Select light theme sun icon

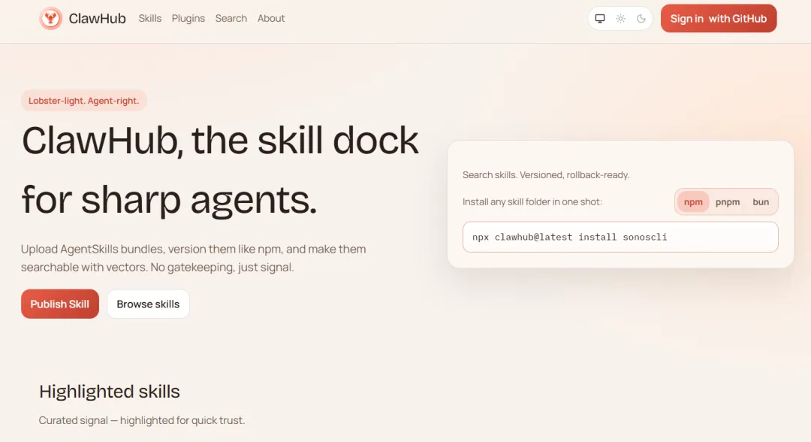tap(621, 19)
